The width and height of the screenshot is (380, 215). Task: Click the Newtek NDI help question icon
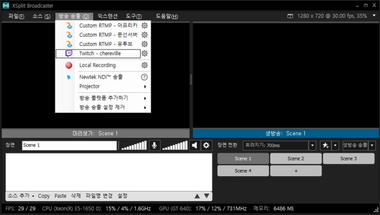[x=144, y=77]
